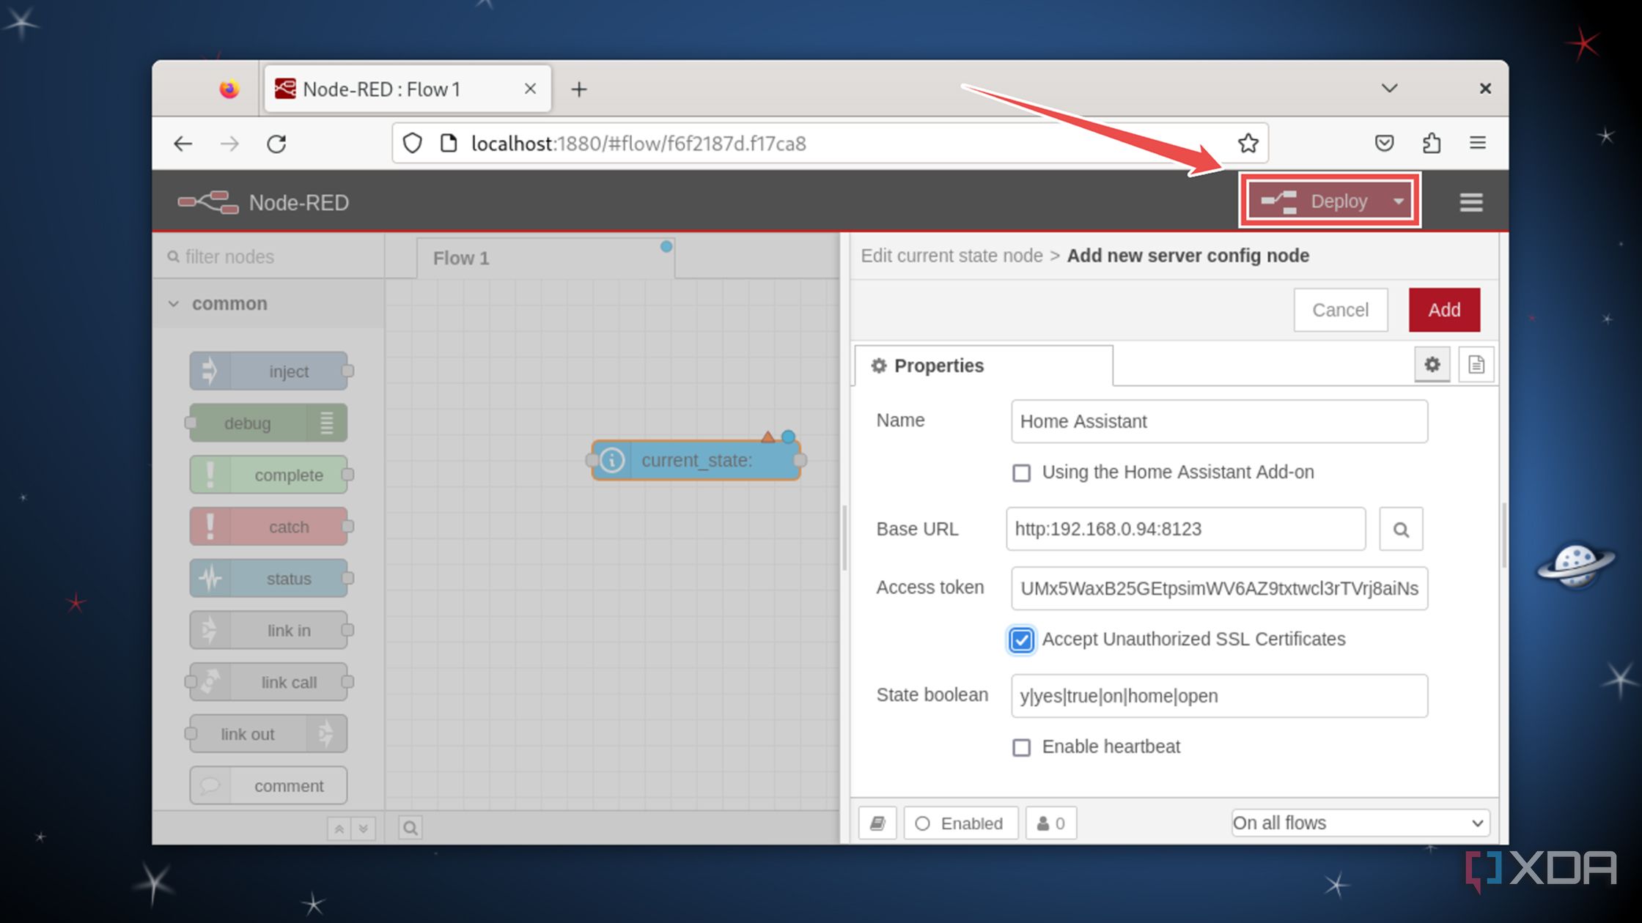Click the user count icon showing 0
The width and height of the screenshot is (1642, 923).
tap(1050, 823)
